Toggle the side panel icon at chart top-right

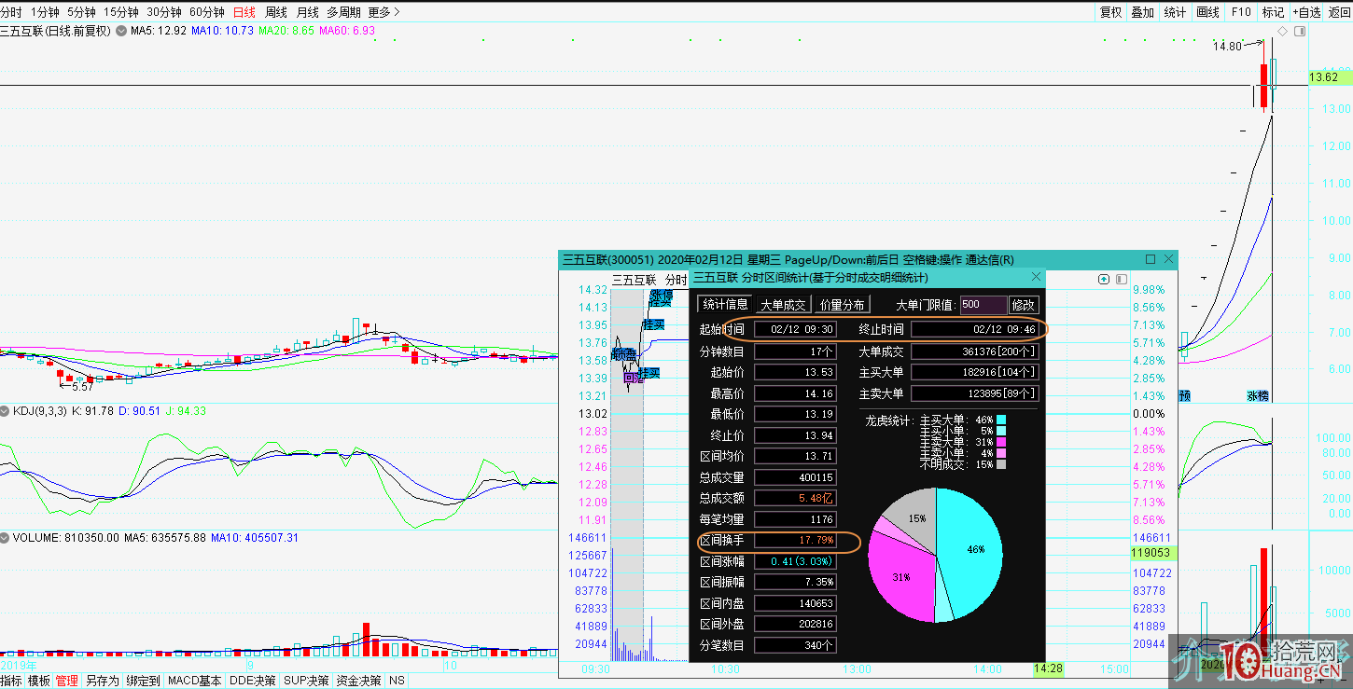(x=1300, y=31)
